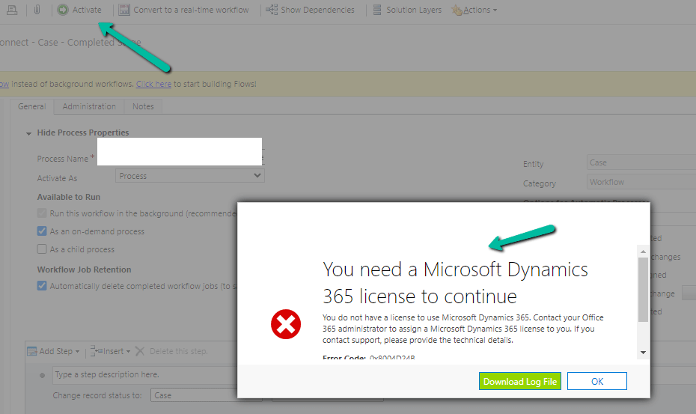Click the step description input field
Screen dimensions: 696x414
coord(145,375)
